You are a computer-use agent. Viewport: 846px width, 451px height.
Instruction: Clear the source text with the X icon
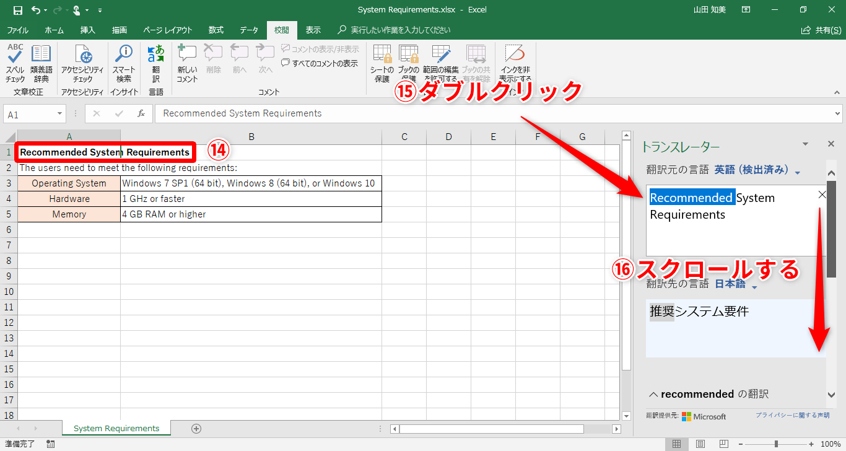coord(822,195)
